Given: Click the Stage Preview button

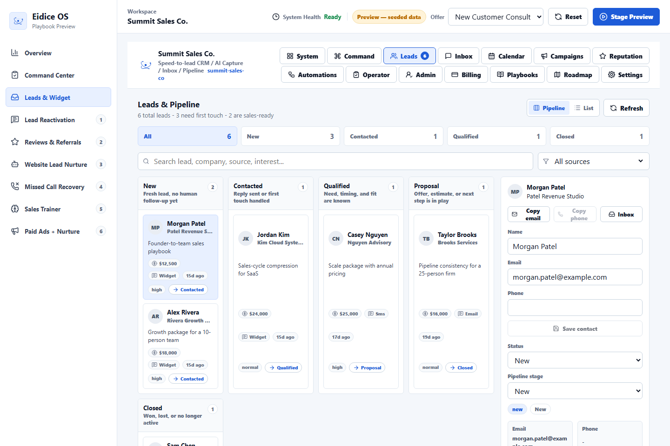Looking at the screenshot, I should (626, 17).
